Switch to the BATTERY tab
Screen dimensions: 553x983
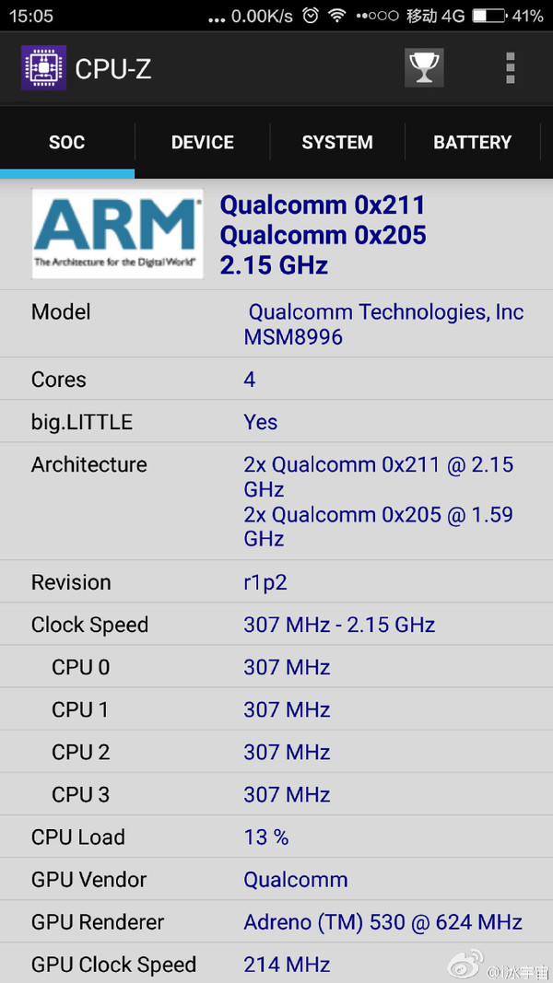[472, 142]
